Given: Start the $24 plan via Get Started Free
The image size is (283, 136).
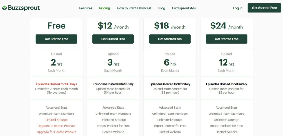Looking at the screenshot, I should point(226,39).
